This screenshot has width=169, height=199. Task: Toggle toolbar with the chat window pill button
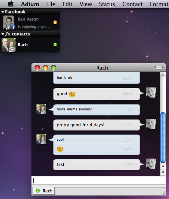[x=159, y=68]
